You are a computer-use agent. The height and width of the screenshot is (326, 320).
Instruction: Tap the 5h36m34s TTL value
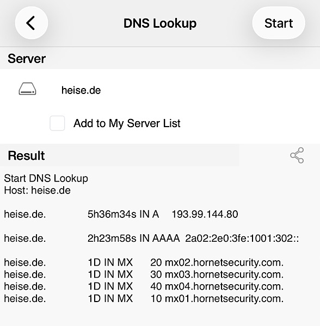(x=112, y=214)
